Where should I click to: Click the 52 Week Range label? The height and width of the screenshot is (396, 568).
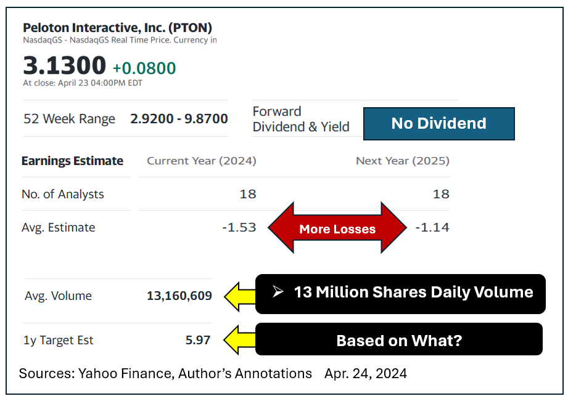point(69,119)
